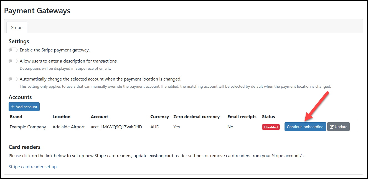Click Continue onboarding for Example Company
The height and width of the screenshot is (179, 368).
[305, 127]
